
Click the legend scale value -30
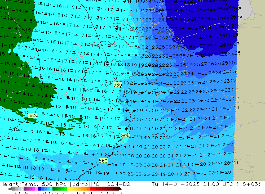[38, 193]
